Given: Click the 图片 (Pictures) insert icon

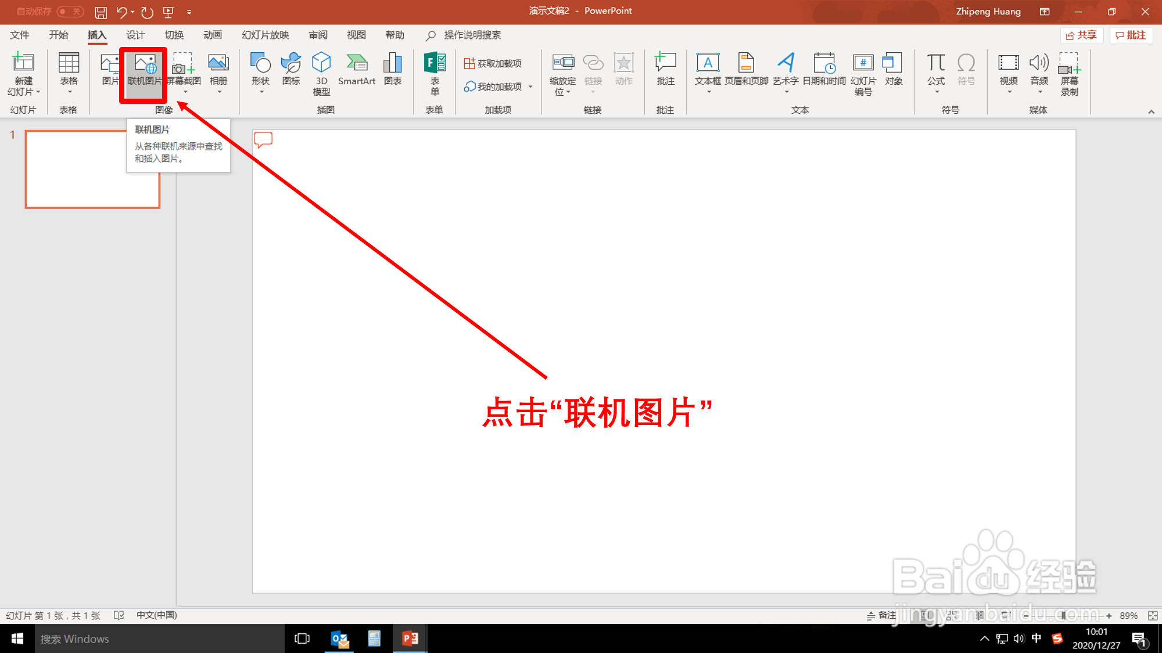Looking at the screenshot, I should point(109,70).
